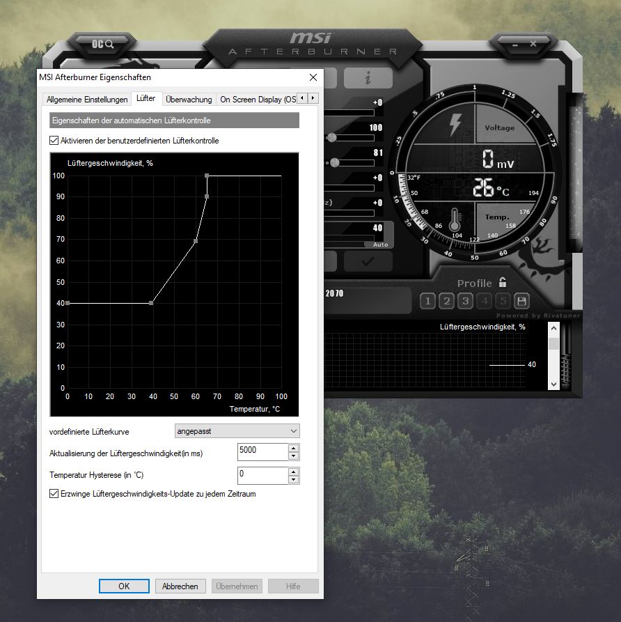Load profile slot 1
This screenshot has width=621, height=622.
point(427,301)
